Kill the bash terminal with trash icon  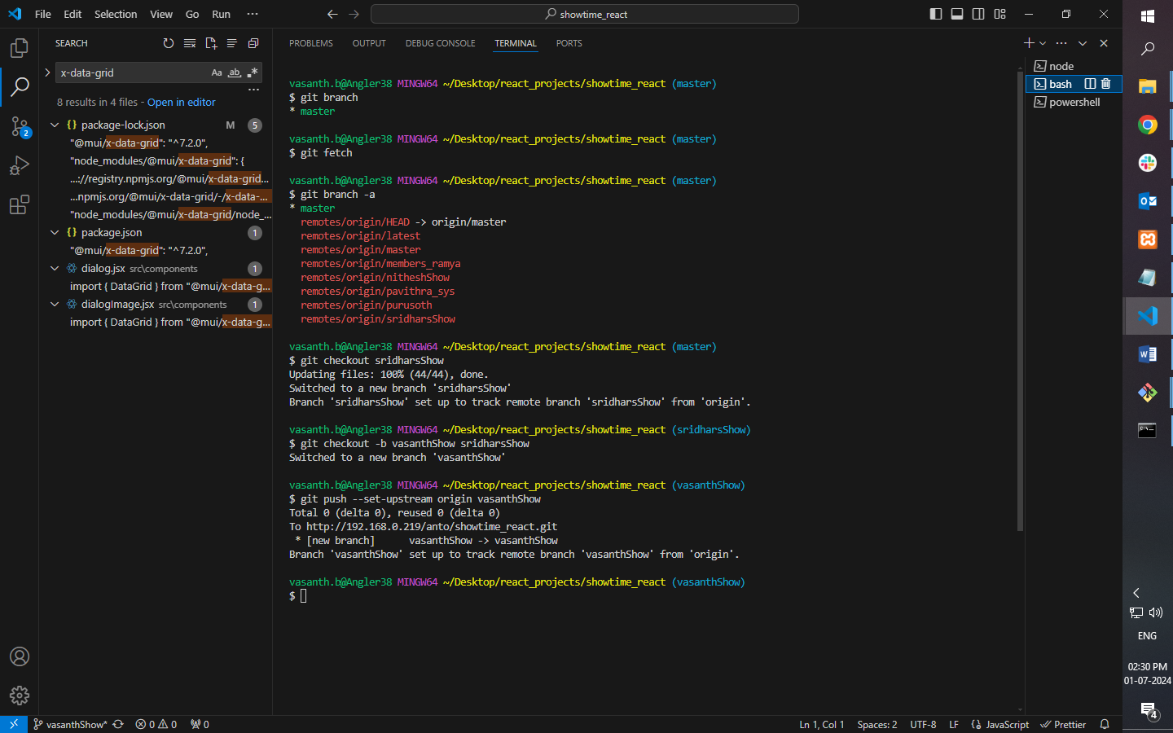pos(1105,84)
